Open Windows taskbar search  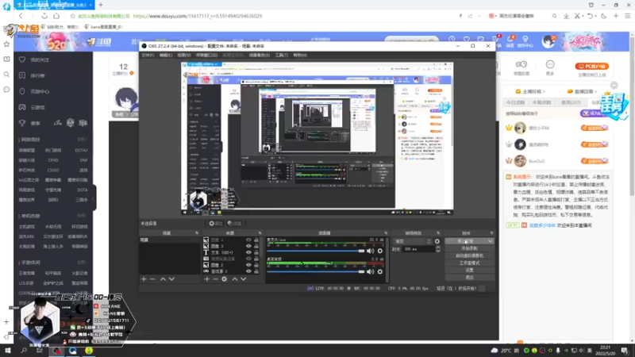(24, 350)
